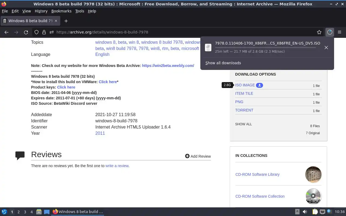The image size is (346, 216).
Task: Show desktop via blue taskbar icon
Action: click(47, 212)
